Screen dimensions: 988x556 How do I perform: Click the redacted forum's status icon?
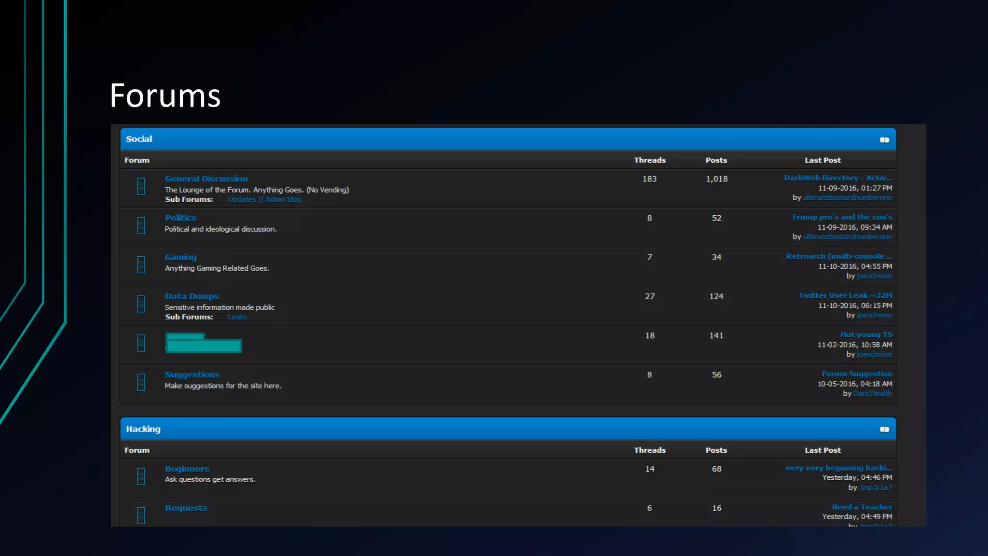pyautogui.click(x=141, y=343)
